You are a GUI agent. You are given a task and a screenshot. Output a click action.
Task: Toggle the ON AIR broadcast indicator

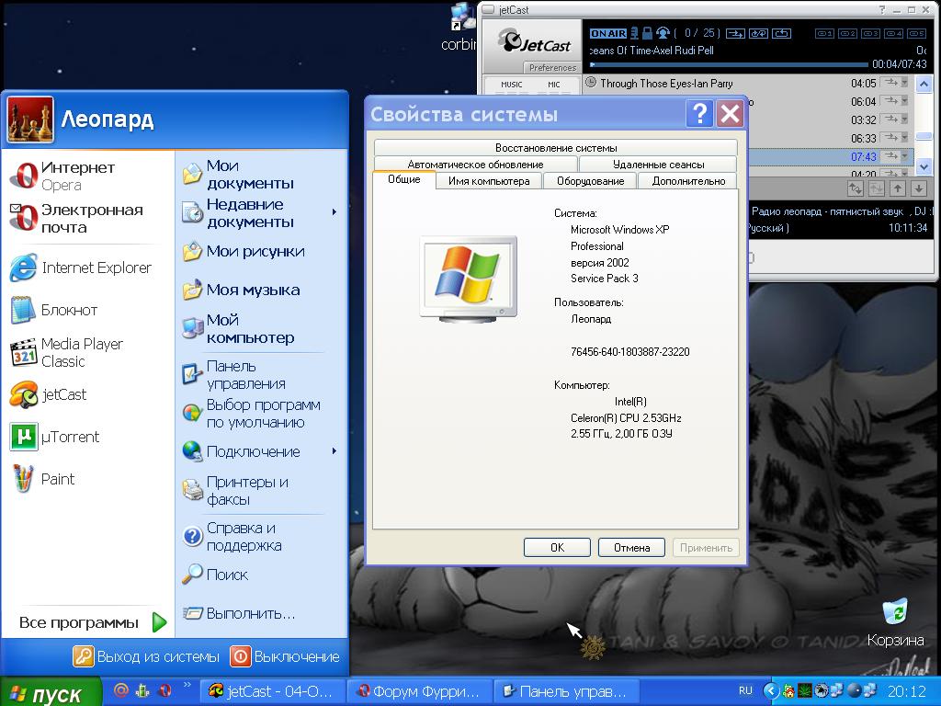coord(607,34)
